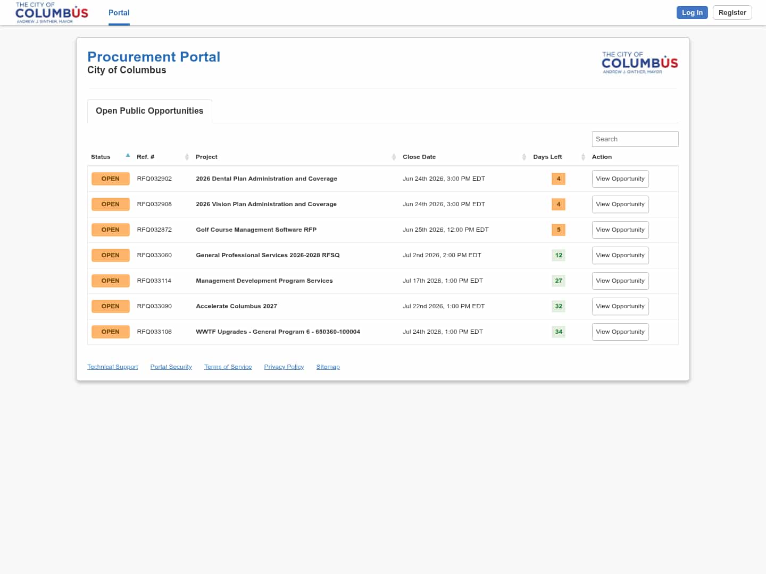Click project 2026 Vision Plan Administration and Coverage
The image size is (766, 574).
coord(266,204)
